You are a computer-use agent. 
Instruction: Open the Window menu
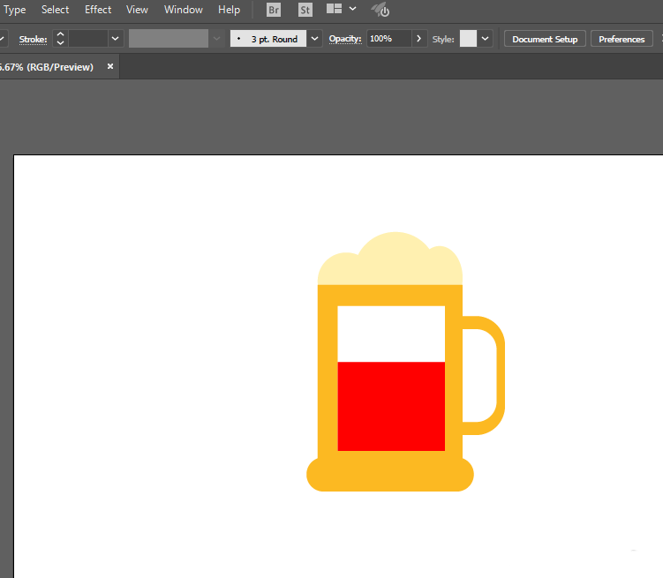[183, 10]
